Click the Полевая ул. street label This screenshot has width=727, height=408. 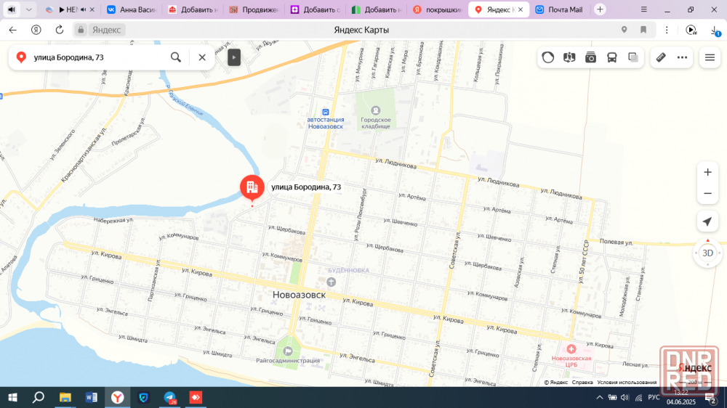616,242
